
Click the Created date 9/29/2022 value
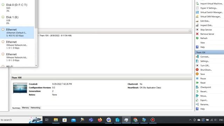pos(62,84)
